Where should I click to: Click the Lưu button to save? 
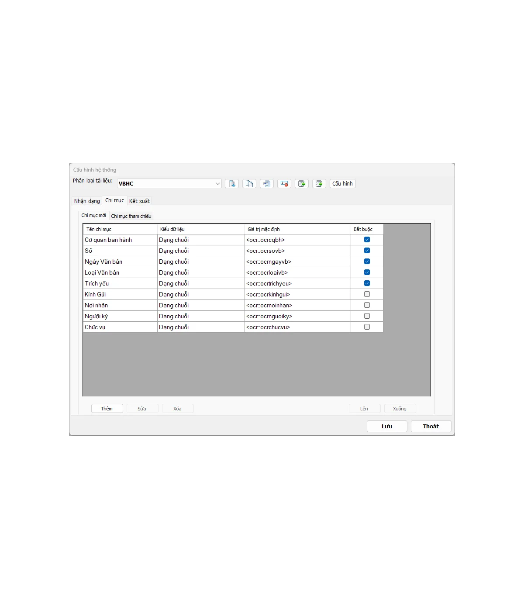coord(387,427)
